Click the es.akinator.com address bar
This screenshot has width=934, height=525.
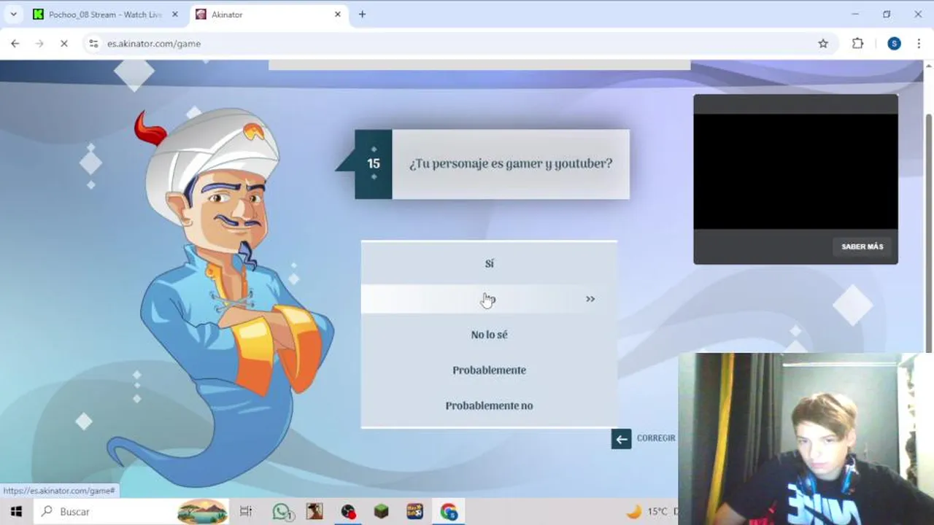452,44
